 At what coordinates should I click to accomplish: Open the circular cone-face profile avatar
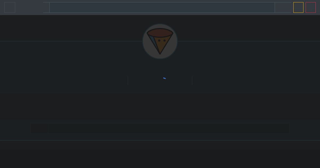pos(160,41)
